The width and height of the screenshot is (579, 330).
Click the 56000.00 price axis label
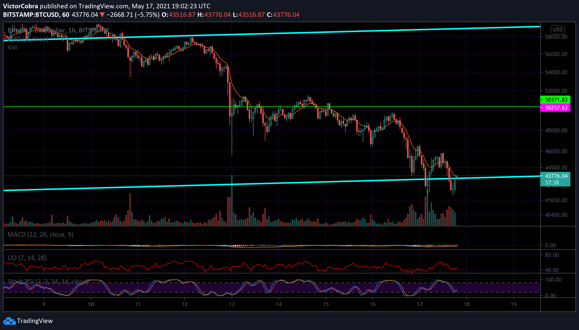pyautogui.click(x=556, y=54)
